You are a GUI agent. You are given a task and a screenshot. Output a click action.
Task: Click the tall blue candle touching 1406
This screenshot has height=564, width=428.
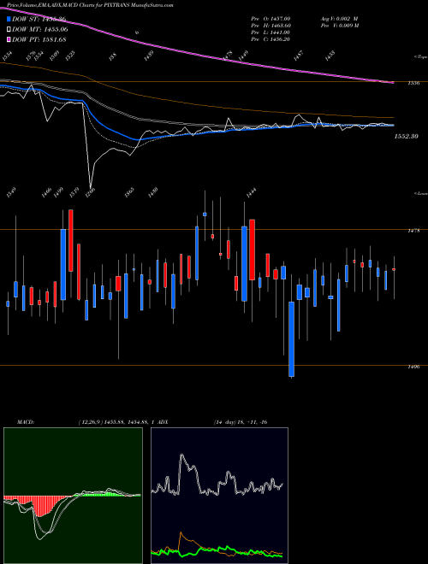coord(291,339)
